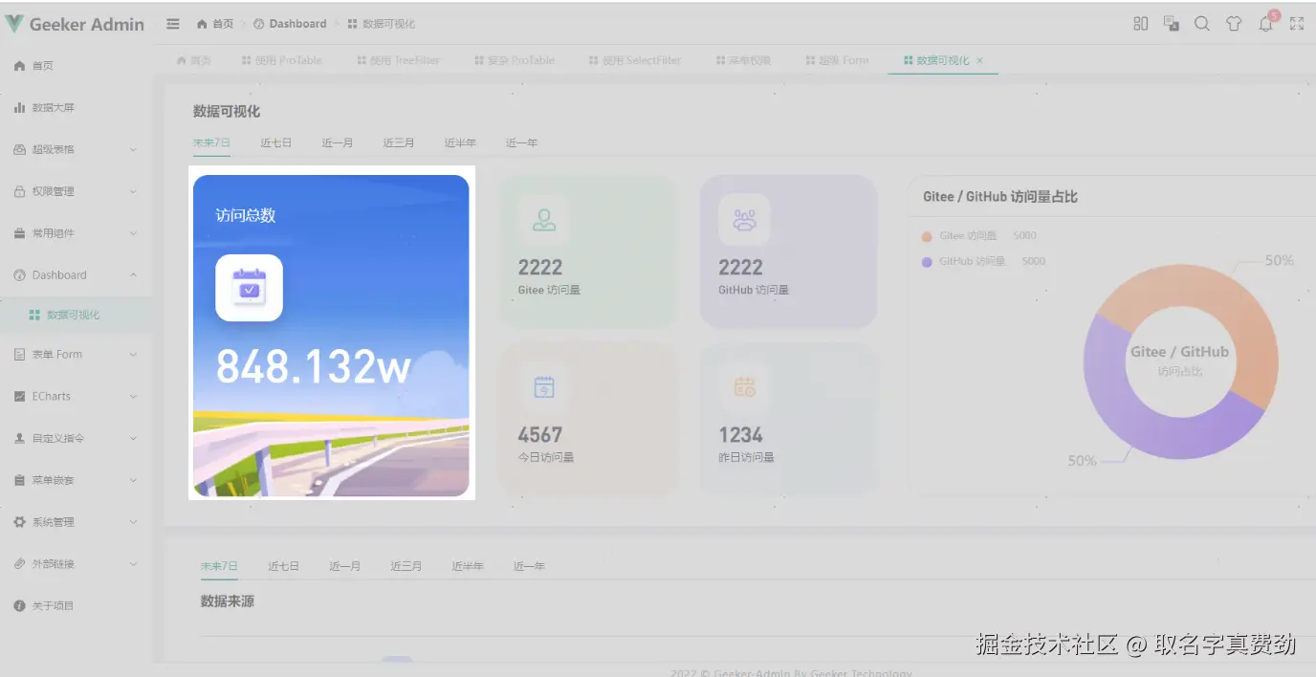Screen dimensions: 1316x677
Task: Open the component size switcher icon
Action: tap(1140, 24)
